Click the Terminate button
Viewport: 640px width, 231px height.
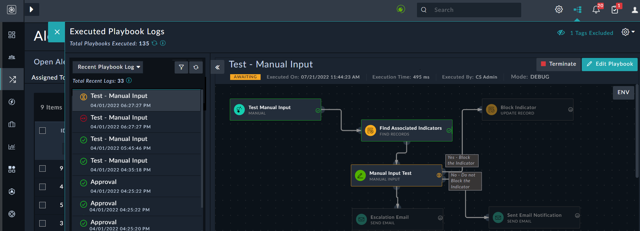click(x=558, y=64)
